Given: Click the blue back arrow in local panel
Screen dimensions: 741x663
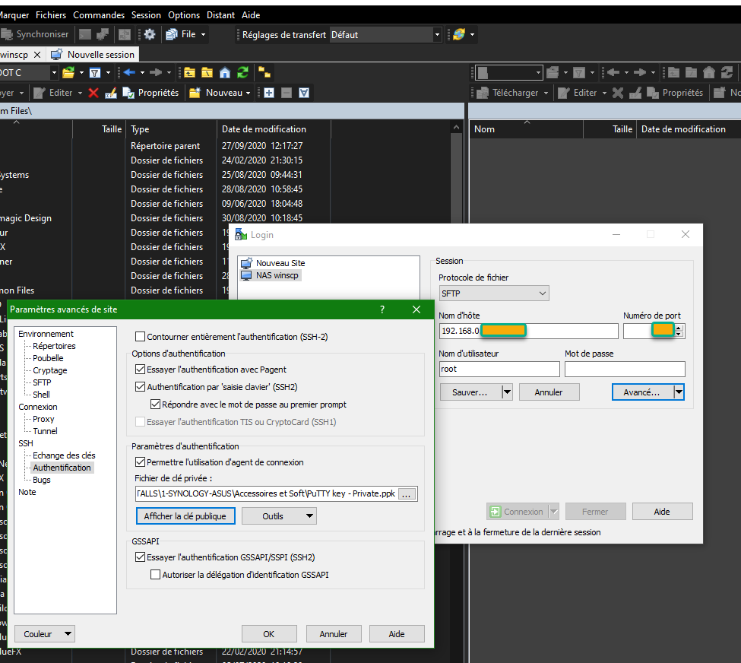Looking at the screenshot, I should click(x=129, y=72).
